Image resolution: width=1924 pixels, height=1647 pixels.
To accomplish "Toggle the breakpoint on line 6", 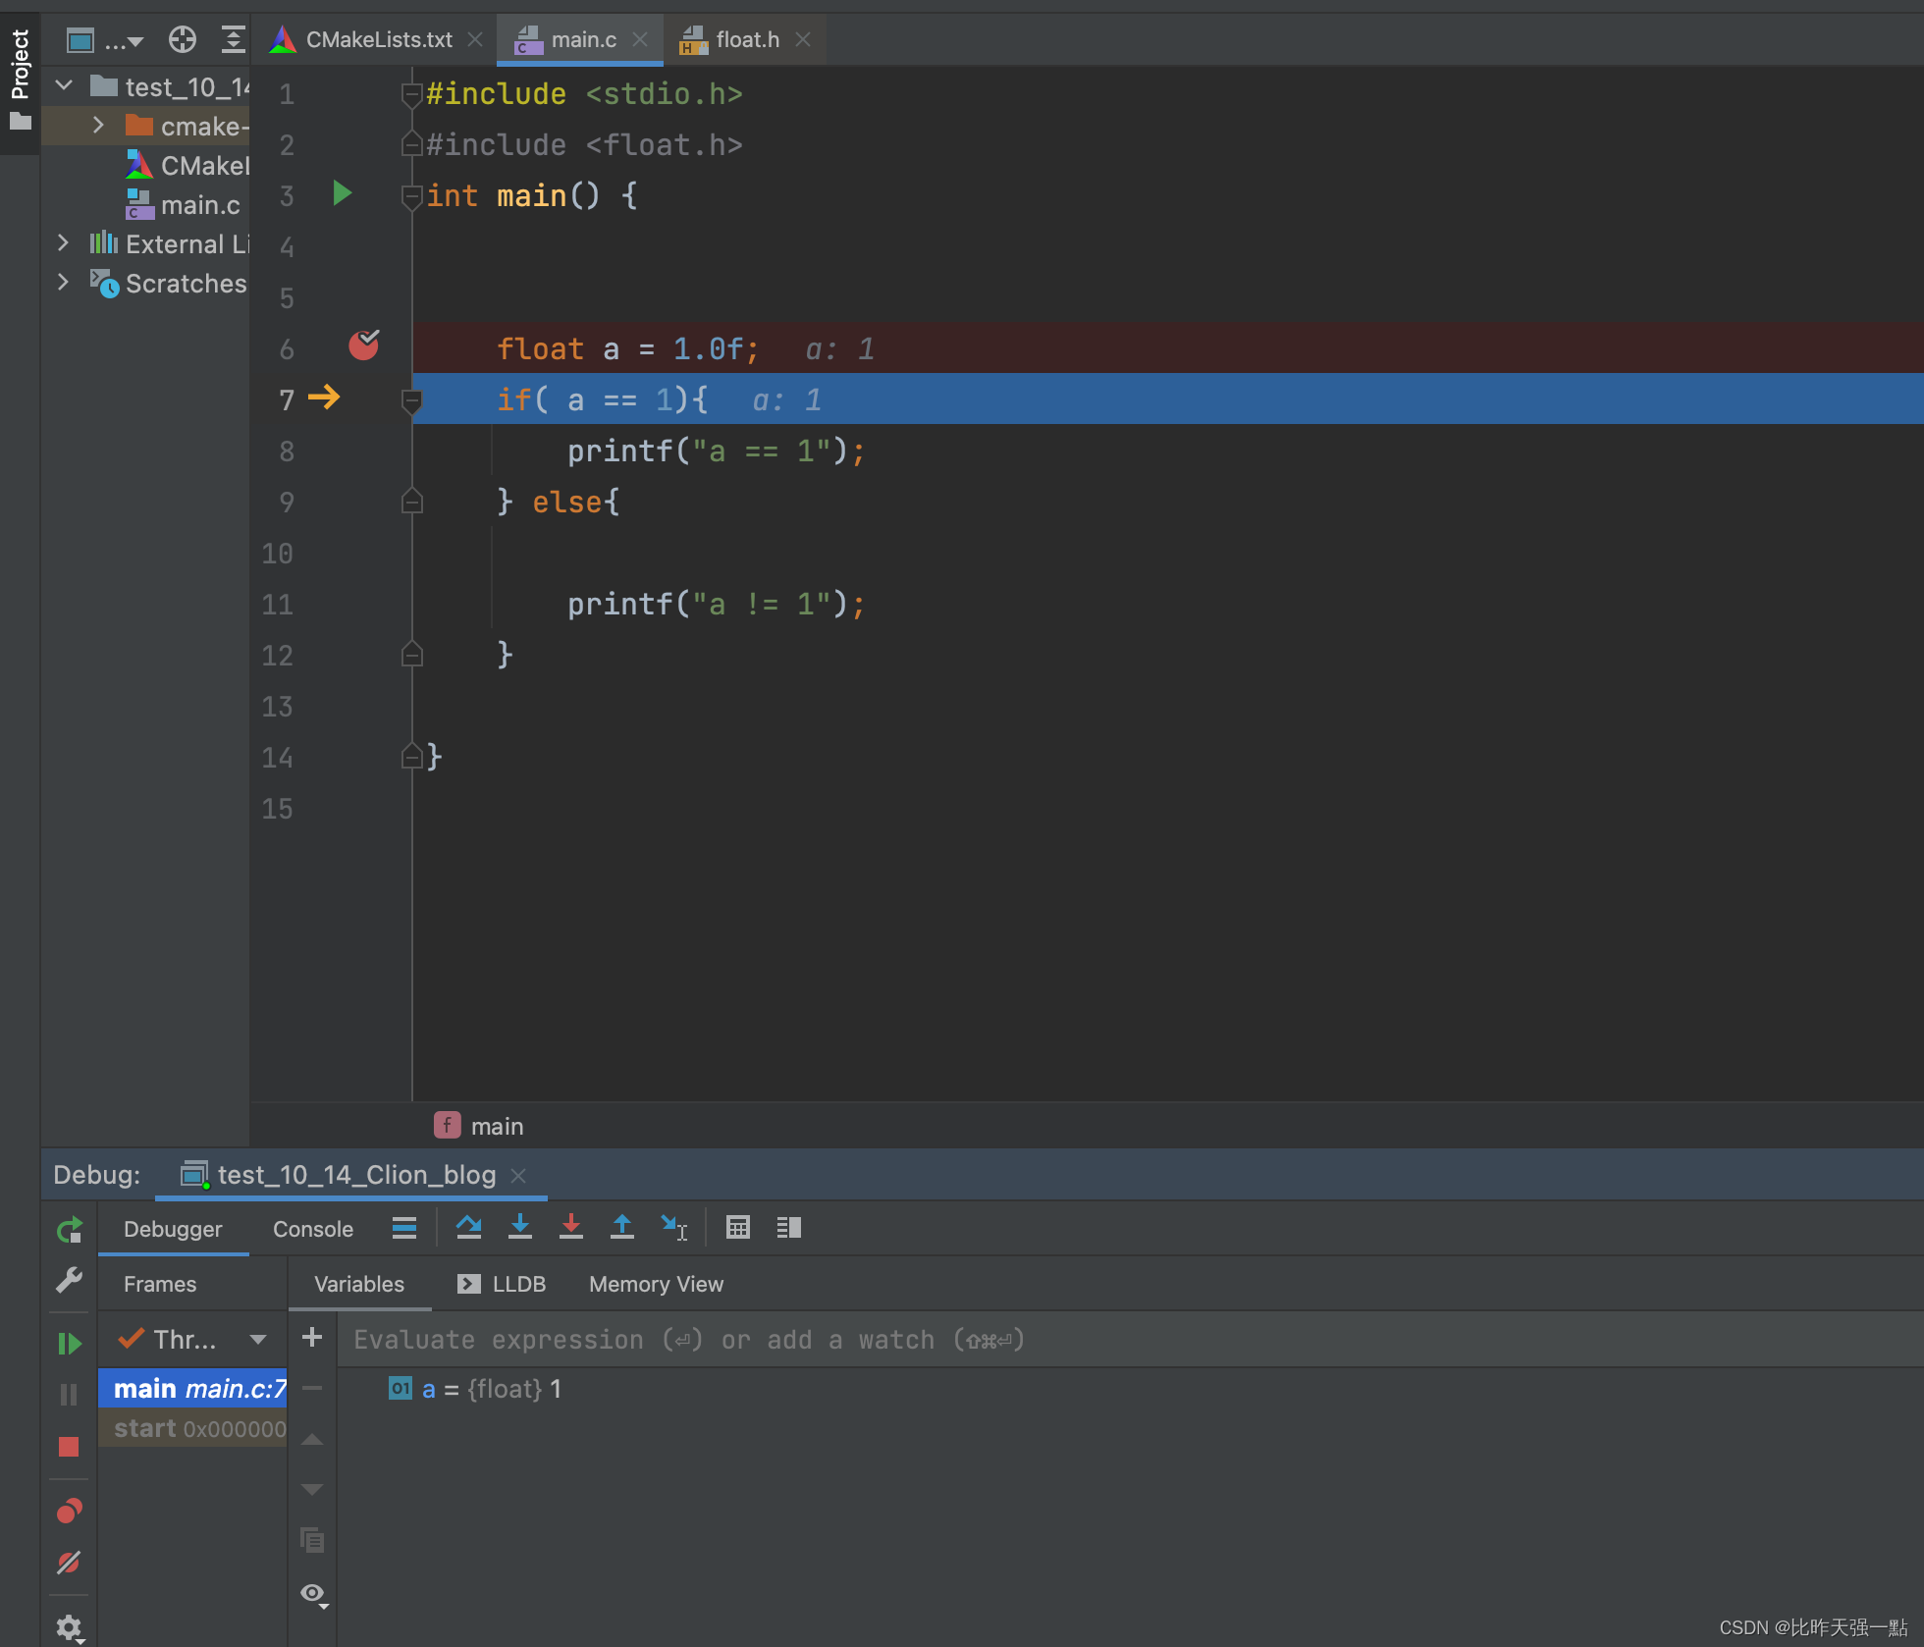I will tap(363, 346).
